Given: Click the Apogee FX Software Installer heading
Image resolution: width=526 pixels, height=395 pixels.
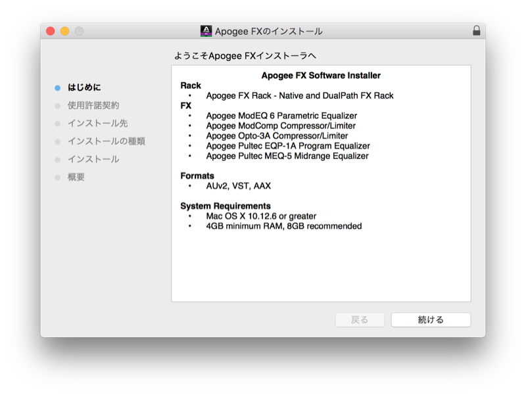Looking at the screenshot, I should pos(321,76).
